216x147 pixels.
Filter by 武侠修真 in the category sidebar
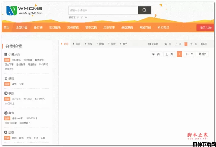(28, 59)
